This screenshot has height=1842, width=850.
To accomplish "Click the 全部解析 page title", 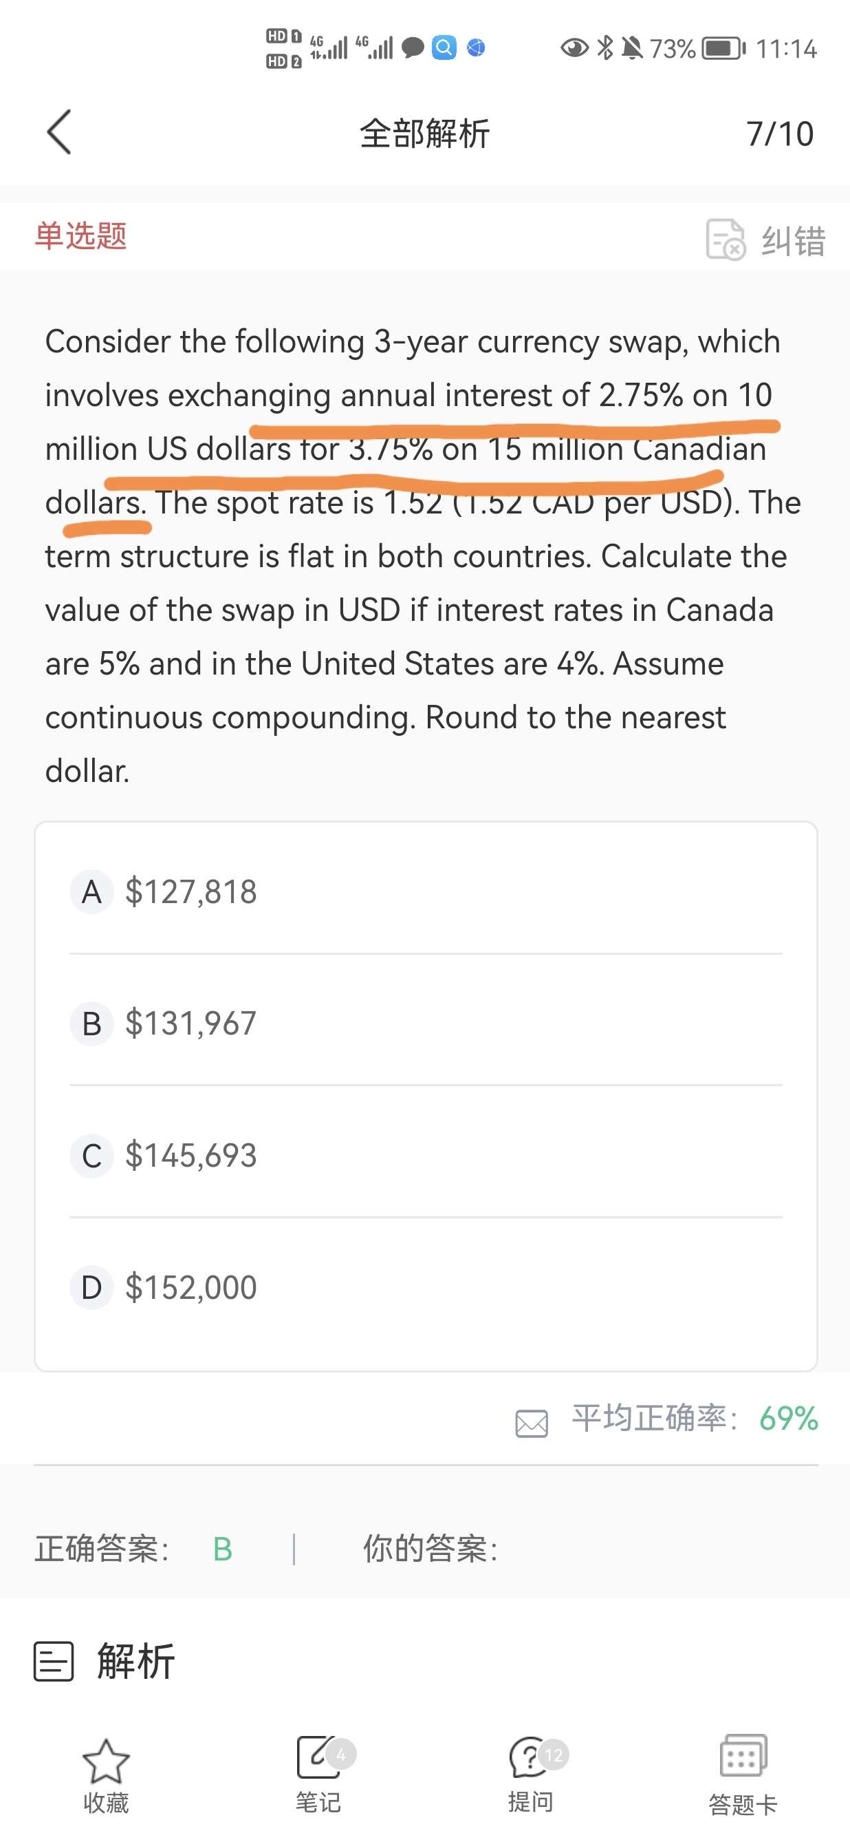I will tap(424, 134).
